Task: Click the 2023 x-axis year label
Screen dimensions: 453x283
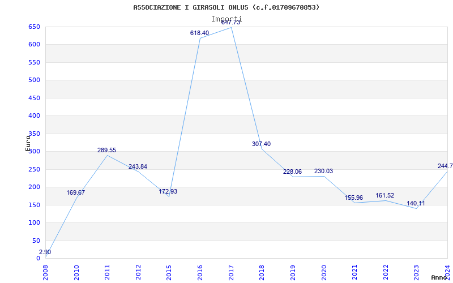Action: 417,272
